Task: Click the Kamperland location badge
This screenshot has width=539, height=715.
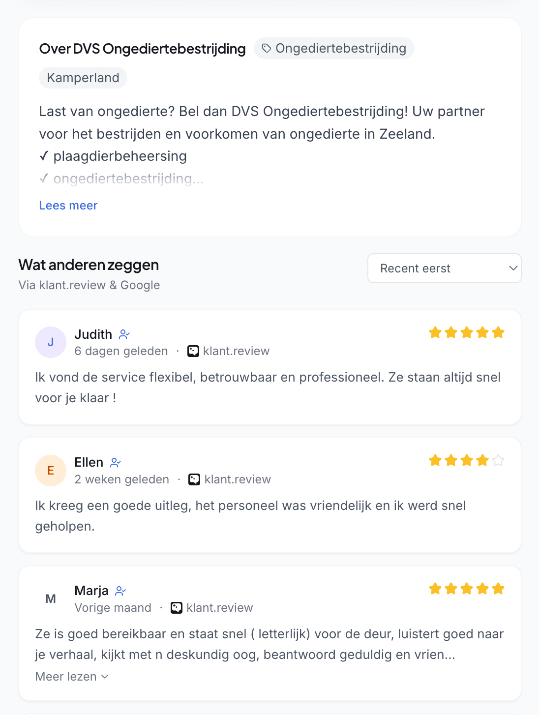Action: (83, 77)
